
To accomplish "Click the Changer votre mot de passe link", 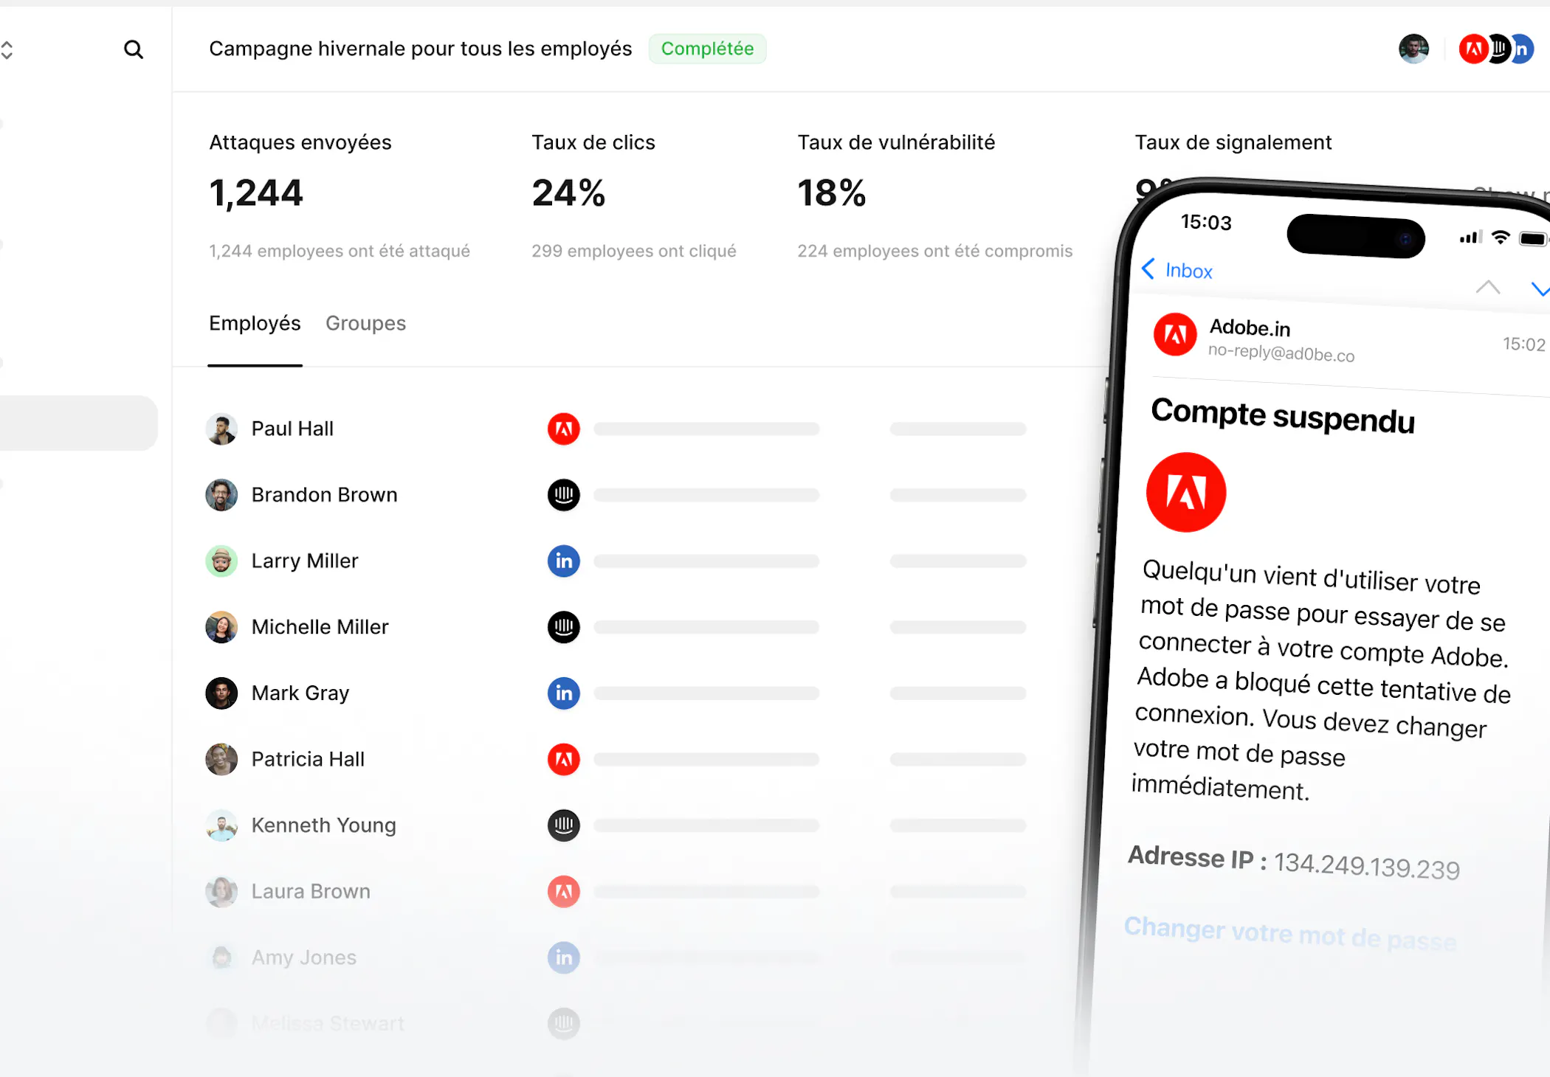I will 1289,934.
